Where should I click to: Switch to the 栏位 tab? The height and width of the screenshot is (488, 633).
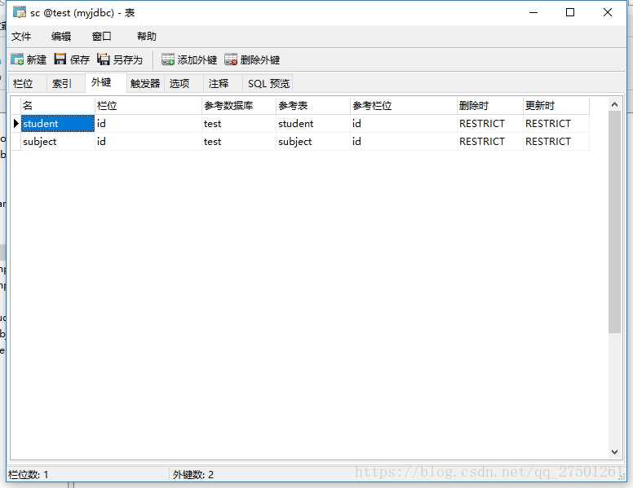28,83
